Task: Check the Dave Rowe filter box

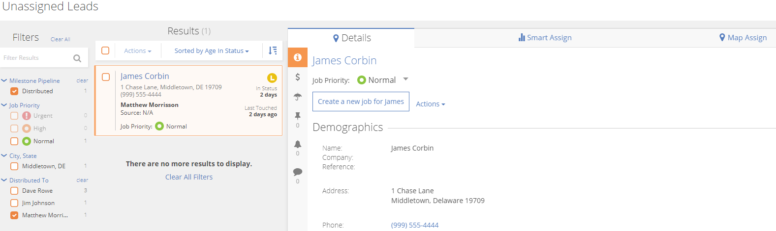Action: tap(14, 191)
